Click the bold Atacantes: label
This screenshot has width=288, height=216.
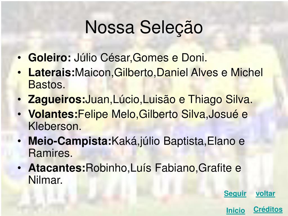pos(57,168)
